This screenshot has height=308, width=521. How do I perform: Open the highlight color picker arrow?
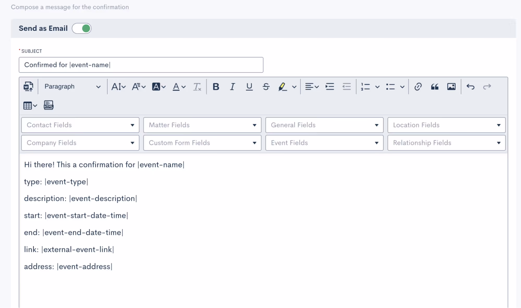(294, 87)
